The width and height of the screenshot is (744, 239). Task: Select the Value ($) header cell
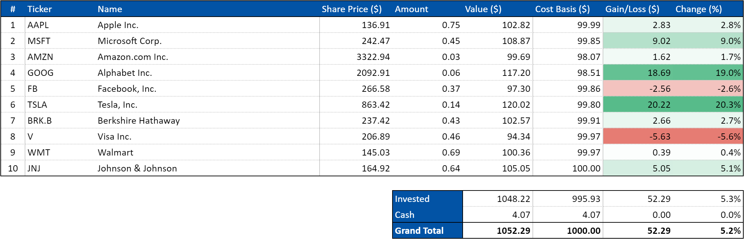[x=498, y=9]
